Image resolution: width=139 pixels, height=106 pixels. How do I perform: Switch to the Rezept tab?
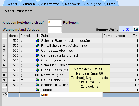click(12, 4)
